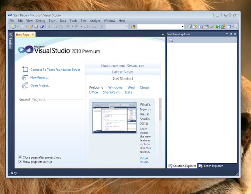
Task: Open the Add New Item dropdown arrow
Action: coord(26,27)
